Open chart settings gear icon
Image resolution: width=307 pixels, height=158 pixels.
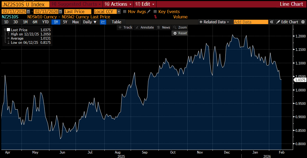tap(303, 22)
